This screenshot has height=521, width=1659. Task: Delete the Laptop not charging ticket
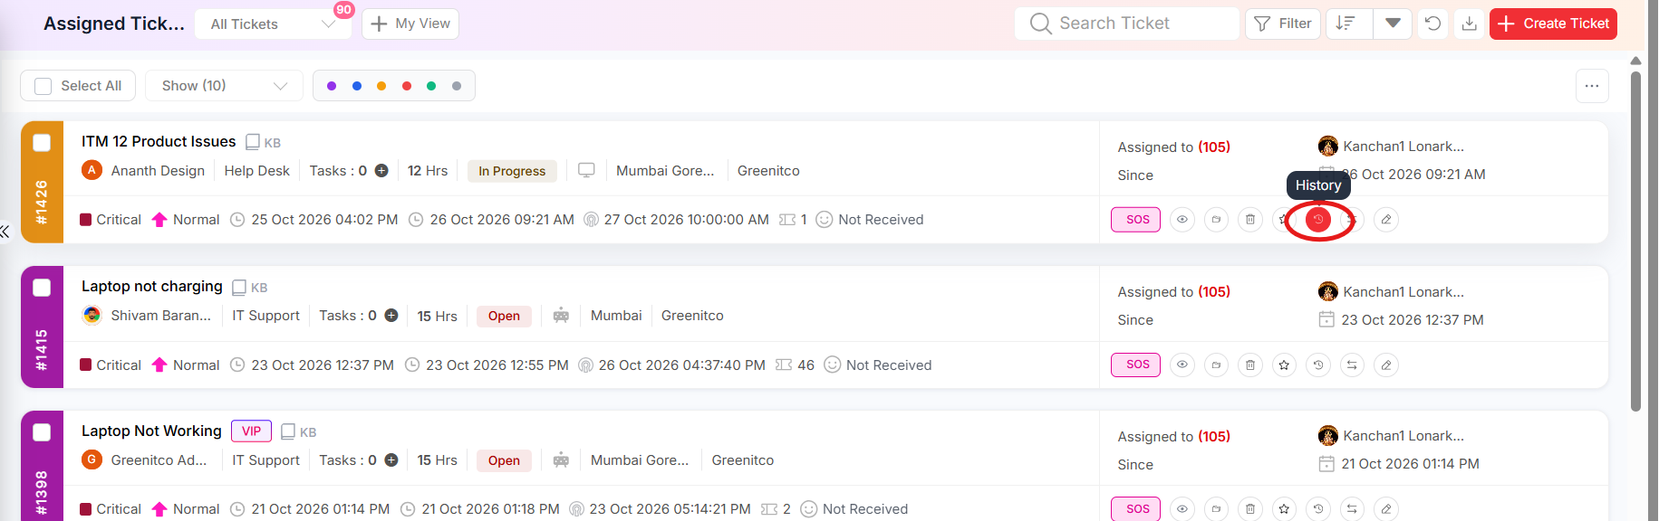click(1250, 365)
